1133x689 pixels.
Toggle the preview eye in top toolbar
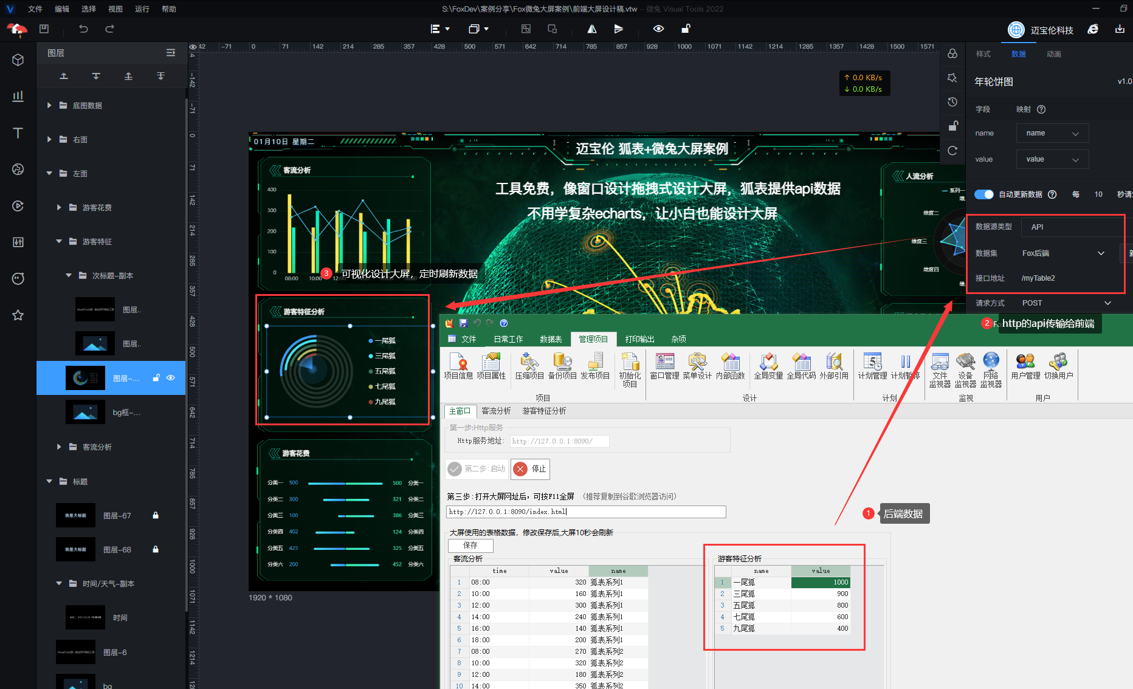(x=658, y=29)
